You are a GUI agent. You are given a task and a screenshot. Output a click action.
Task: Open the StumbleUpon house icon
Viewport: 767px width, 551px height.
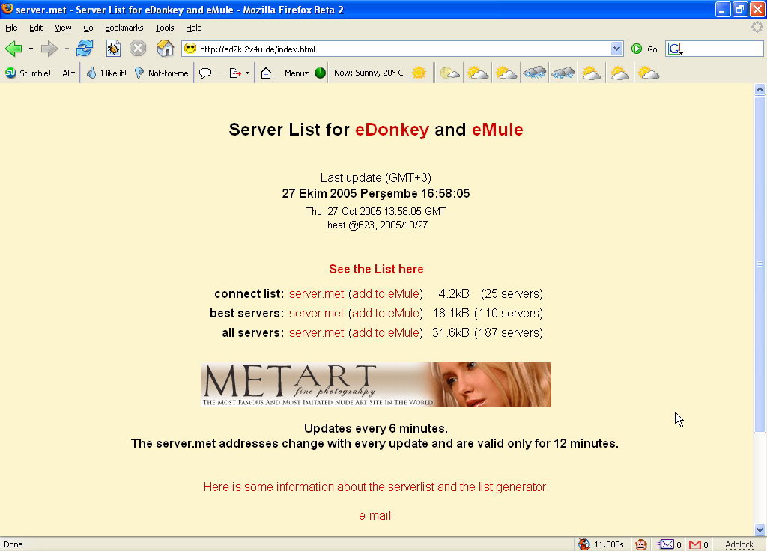coord(266,73)
